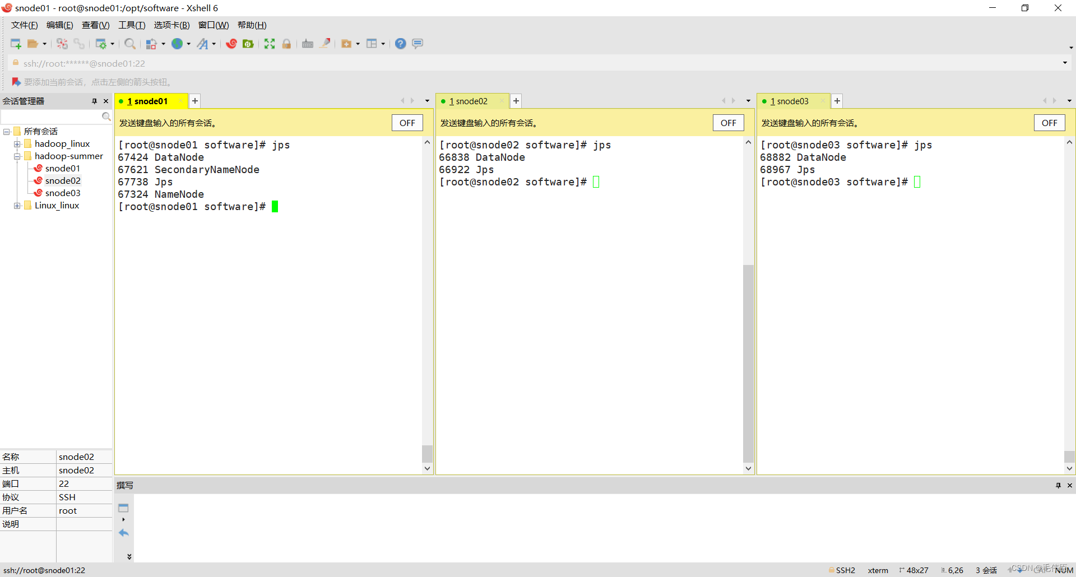Open the 选项卡(B) menu
Screen dimensions: 1076x577
(x=172, y=25)
